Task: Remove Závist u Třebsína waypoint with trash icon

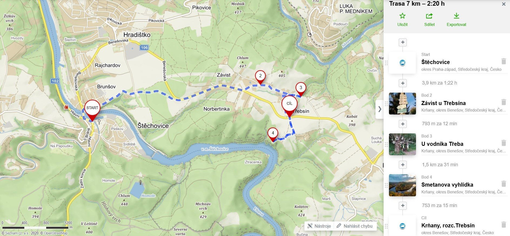Action: [504, 102]
